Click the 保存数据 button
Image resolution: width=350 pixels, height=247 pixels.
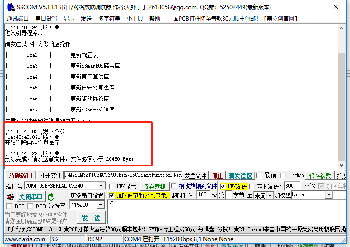coord(155,186)
